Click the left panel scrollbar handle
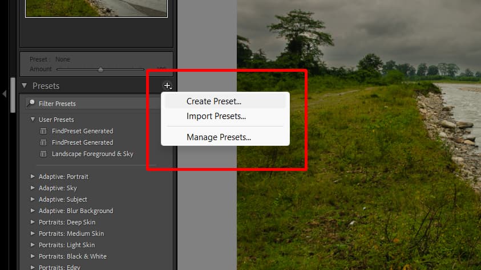 pos(13,95)
